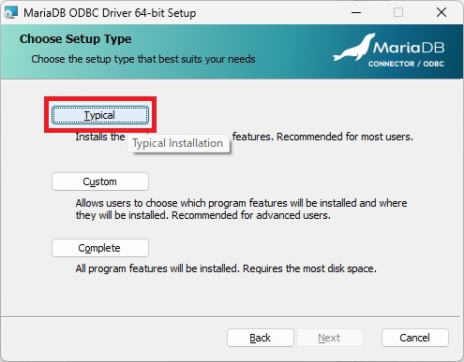The width and height of the screenshot is (464, 362).
Task: Click 'Requires the most disk space' description
Action: coord(309,268)
